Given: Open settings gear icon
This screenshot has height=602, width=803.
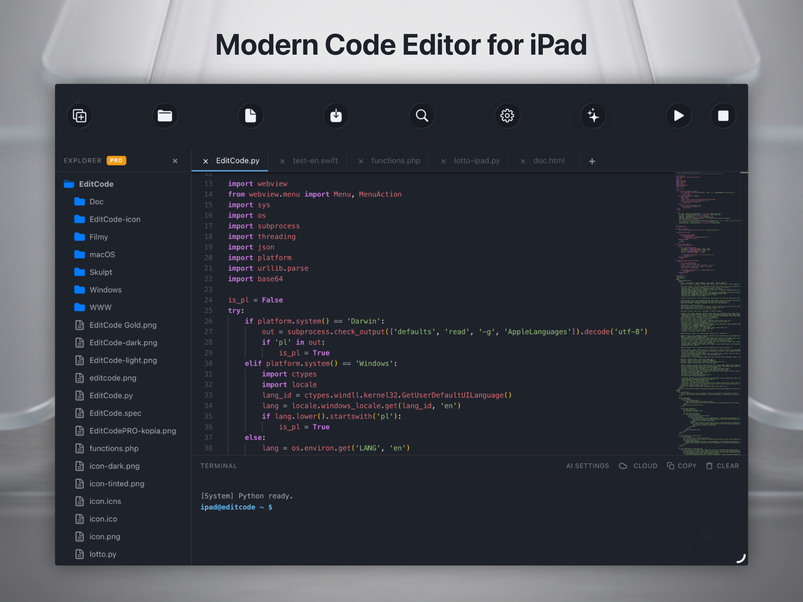Looking at the screenshot, I should (507, 116).
